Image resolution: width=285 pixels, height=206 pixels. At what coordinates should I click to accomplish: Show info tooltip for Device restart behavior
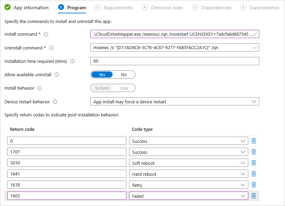(x=55, y=102)
